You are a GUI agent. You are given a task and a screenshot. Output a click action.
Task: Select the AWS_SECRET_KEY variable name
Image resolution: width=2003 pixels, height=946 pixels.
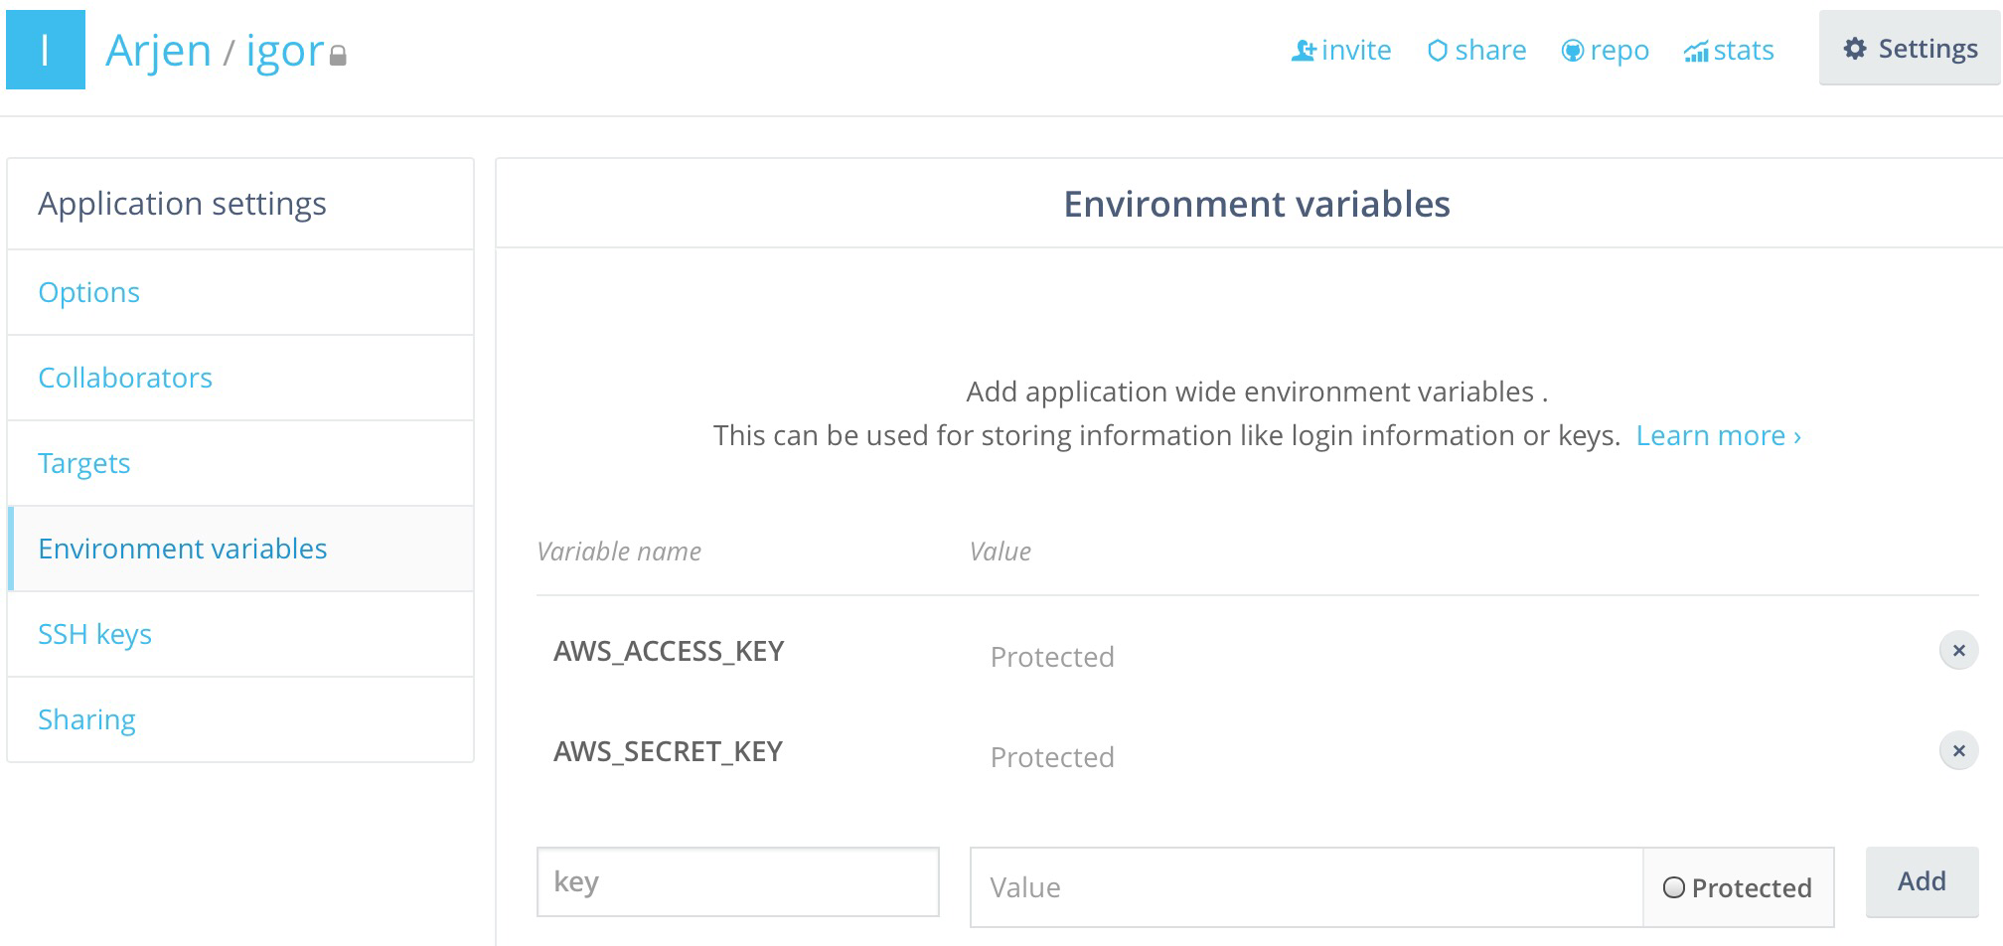(x=668, y=751)
